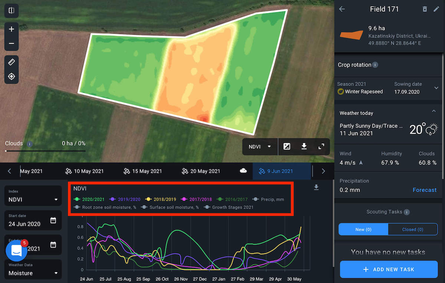445x283 pixels.
Task: Download the NDVI map imagery
Action: click(x=304, y=146)
